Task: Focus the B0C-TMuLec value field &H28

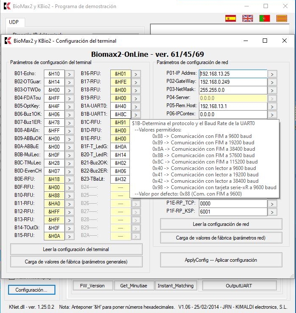Action: (x=54, y=163)
